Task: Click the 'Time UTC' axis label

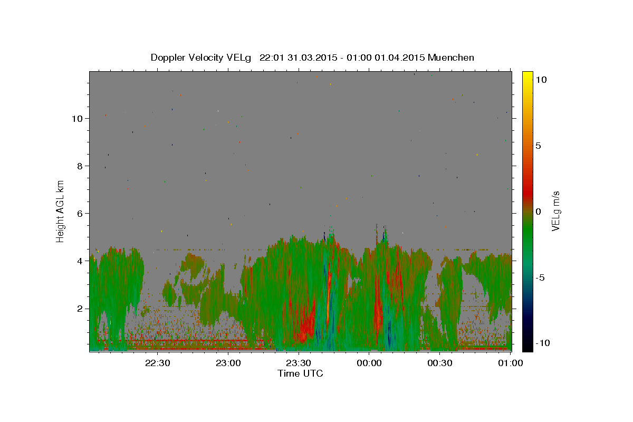Action: click(x=300, y=373)
